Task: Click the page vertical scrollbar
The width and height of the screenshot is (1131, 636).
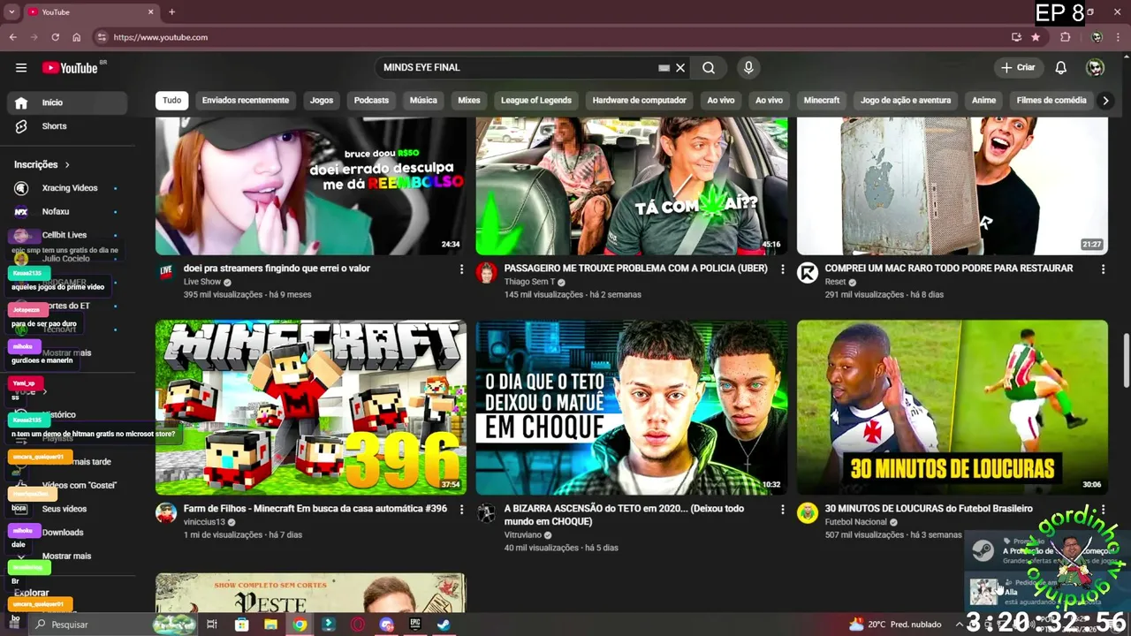Action: pos(1126,360)
